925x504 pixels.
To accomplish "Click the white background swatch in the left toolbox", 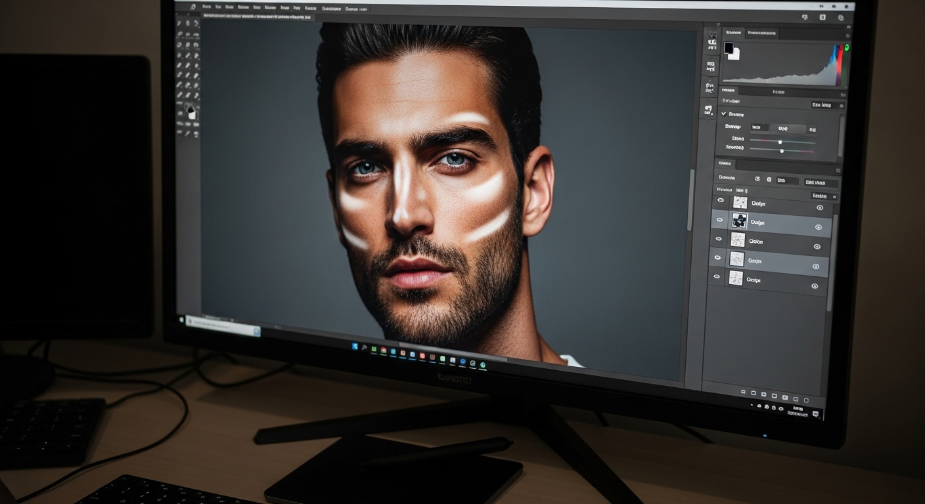I will (x=192, y=114).
